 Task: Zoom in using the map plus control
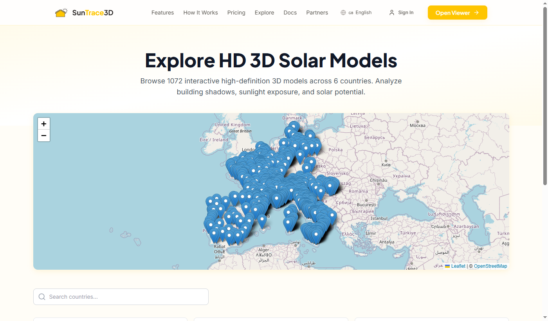43,123
